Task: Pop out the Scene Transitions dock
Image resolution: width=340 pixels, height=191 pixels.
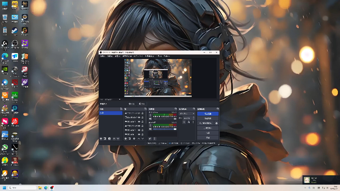Action: (194, 109)
